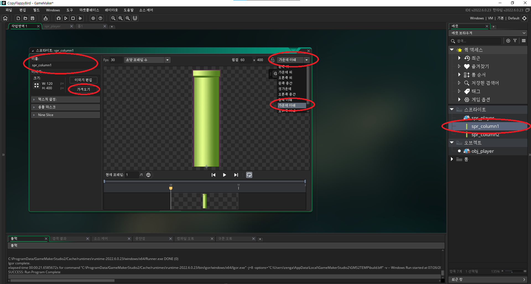Clean build cache with broom icon
This screenshot has height=284, width=531.
point(80,18)
